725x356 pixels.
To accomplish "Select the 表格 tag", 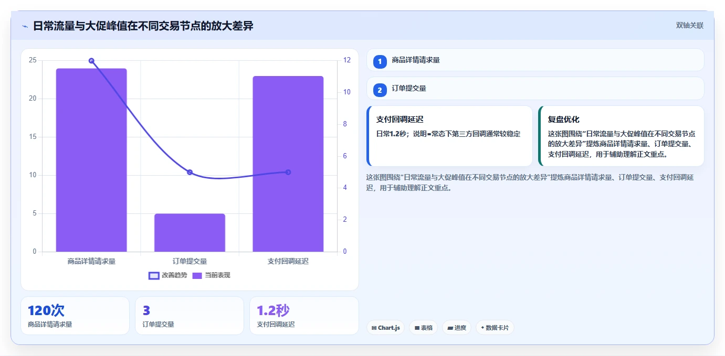I will tap(424, 328).
